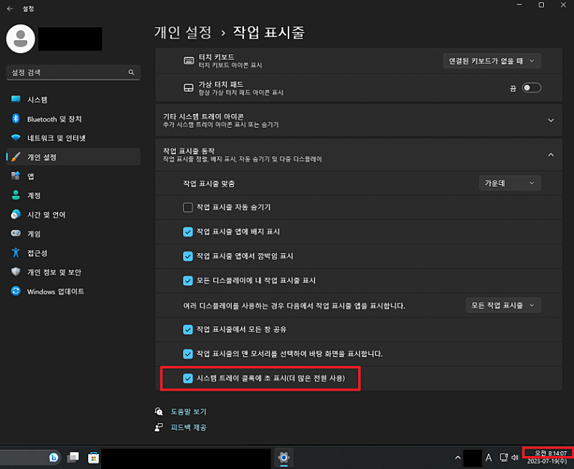574x469 pixels.
Task: Open Microsoft Store icon on taskbar
Action: coord(93,457)
